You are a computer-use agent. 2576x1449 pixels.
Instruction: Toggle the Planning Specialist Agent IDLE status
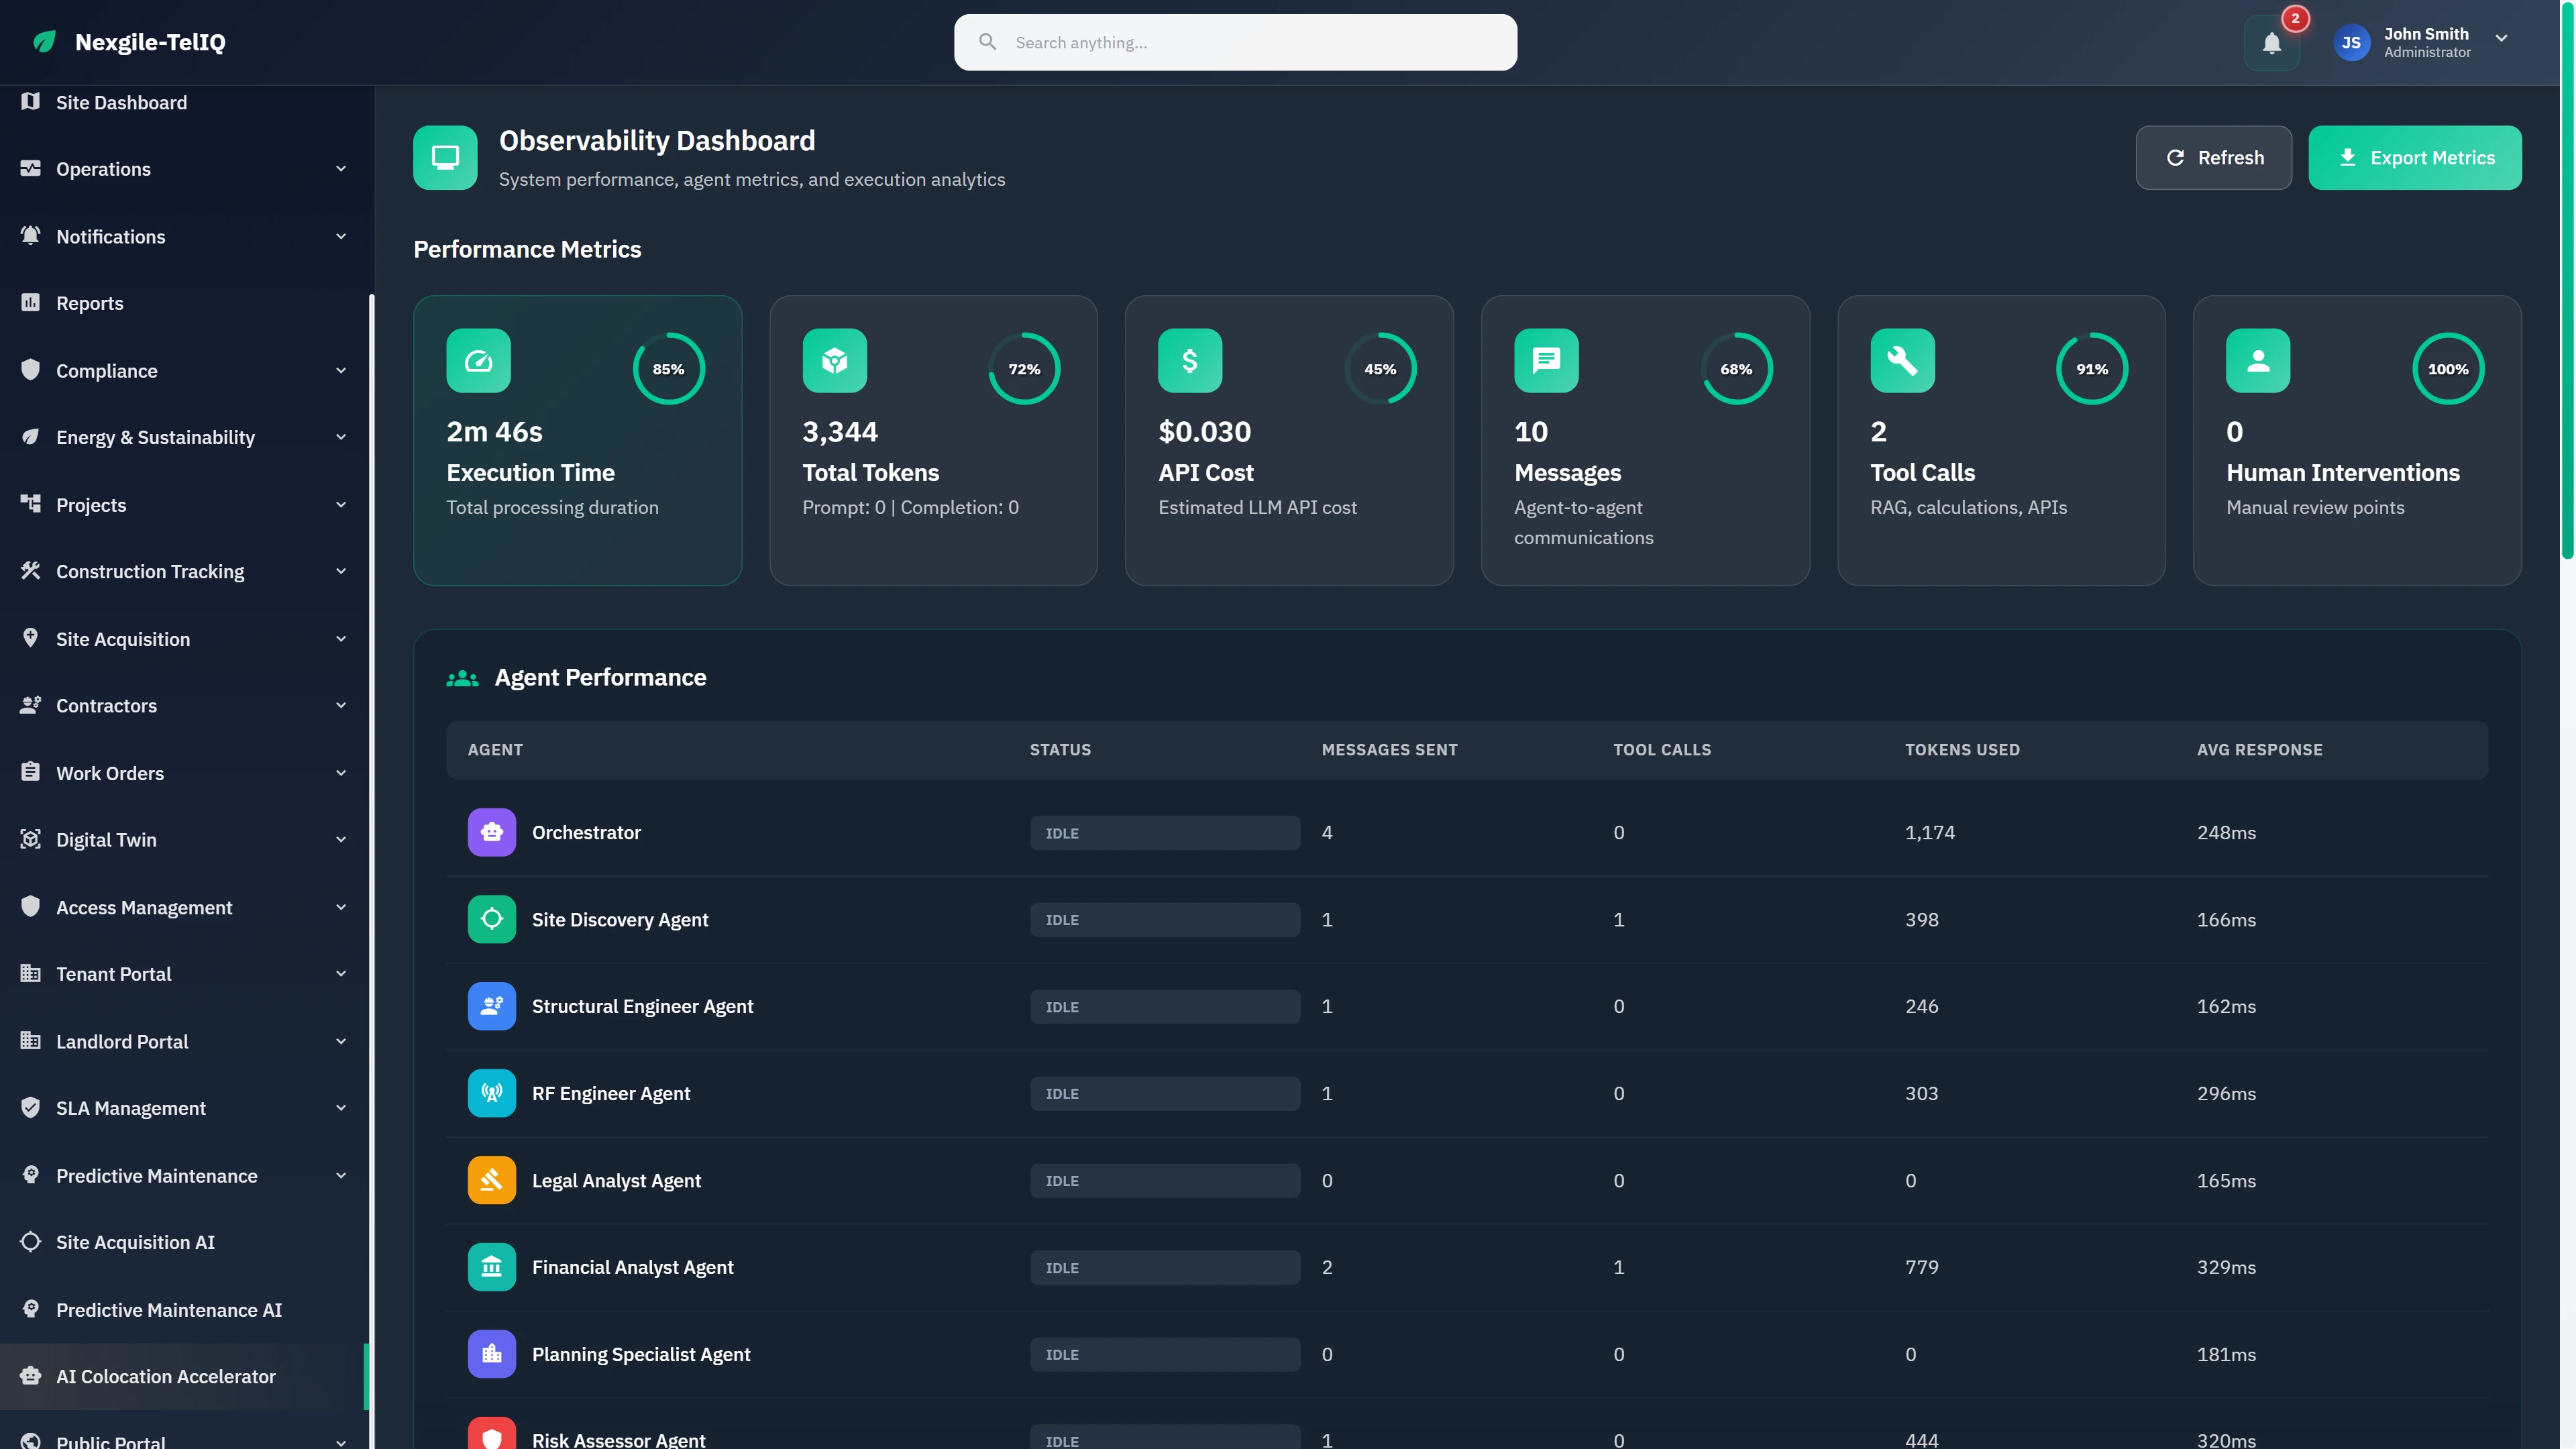(1163, 1354)
